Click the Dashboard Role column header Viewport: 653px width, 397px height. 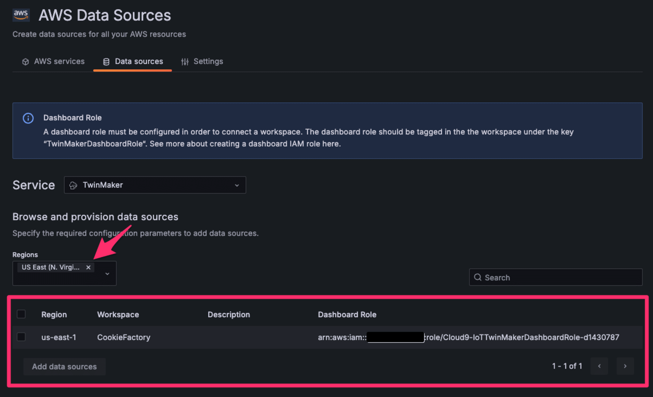(x=347, y=315)
